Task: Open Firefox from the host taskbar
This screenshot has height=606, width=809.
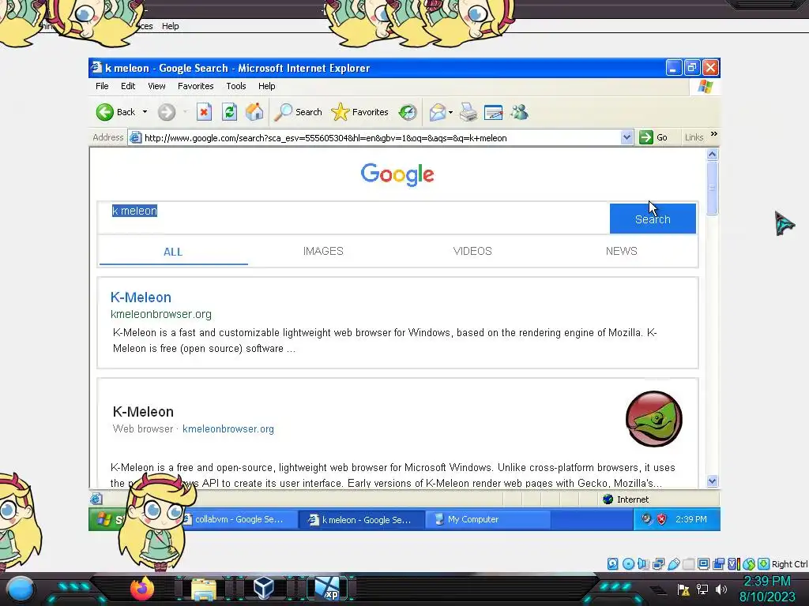Action: point(142,589)
